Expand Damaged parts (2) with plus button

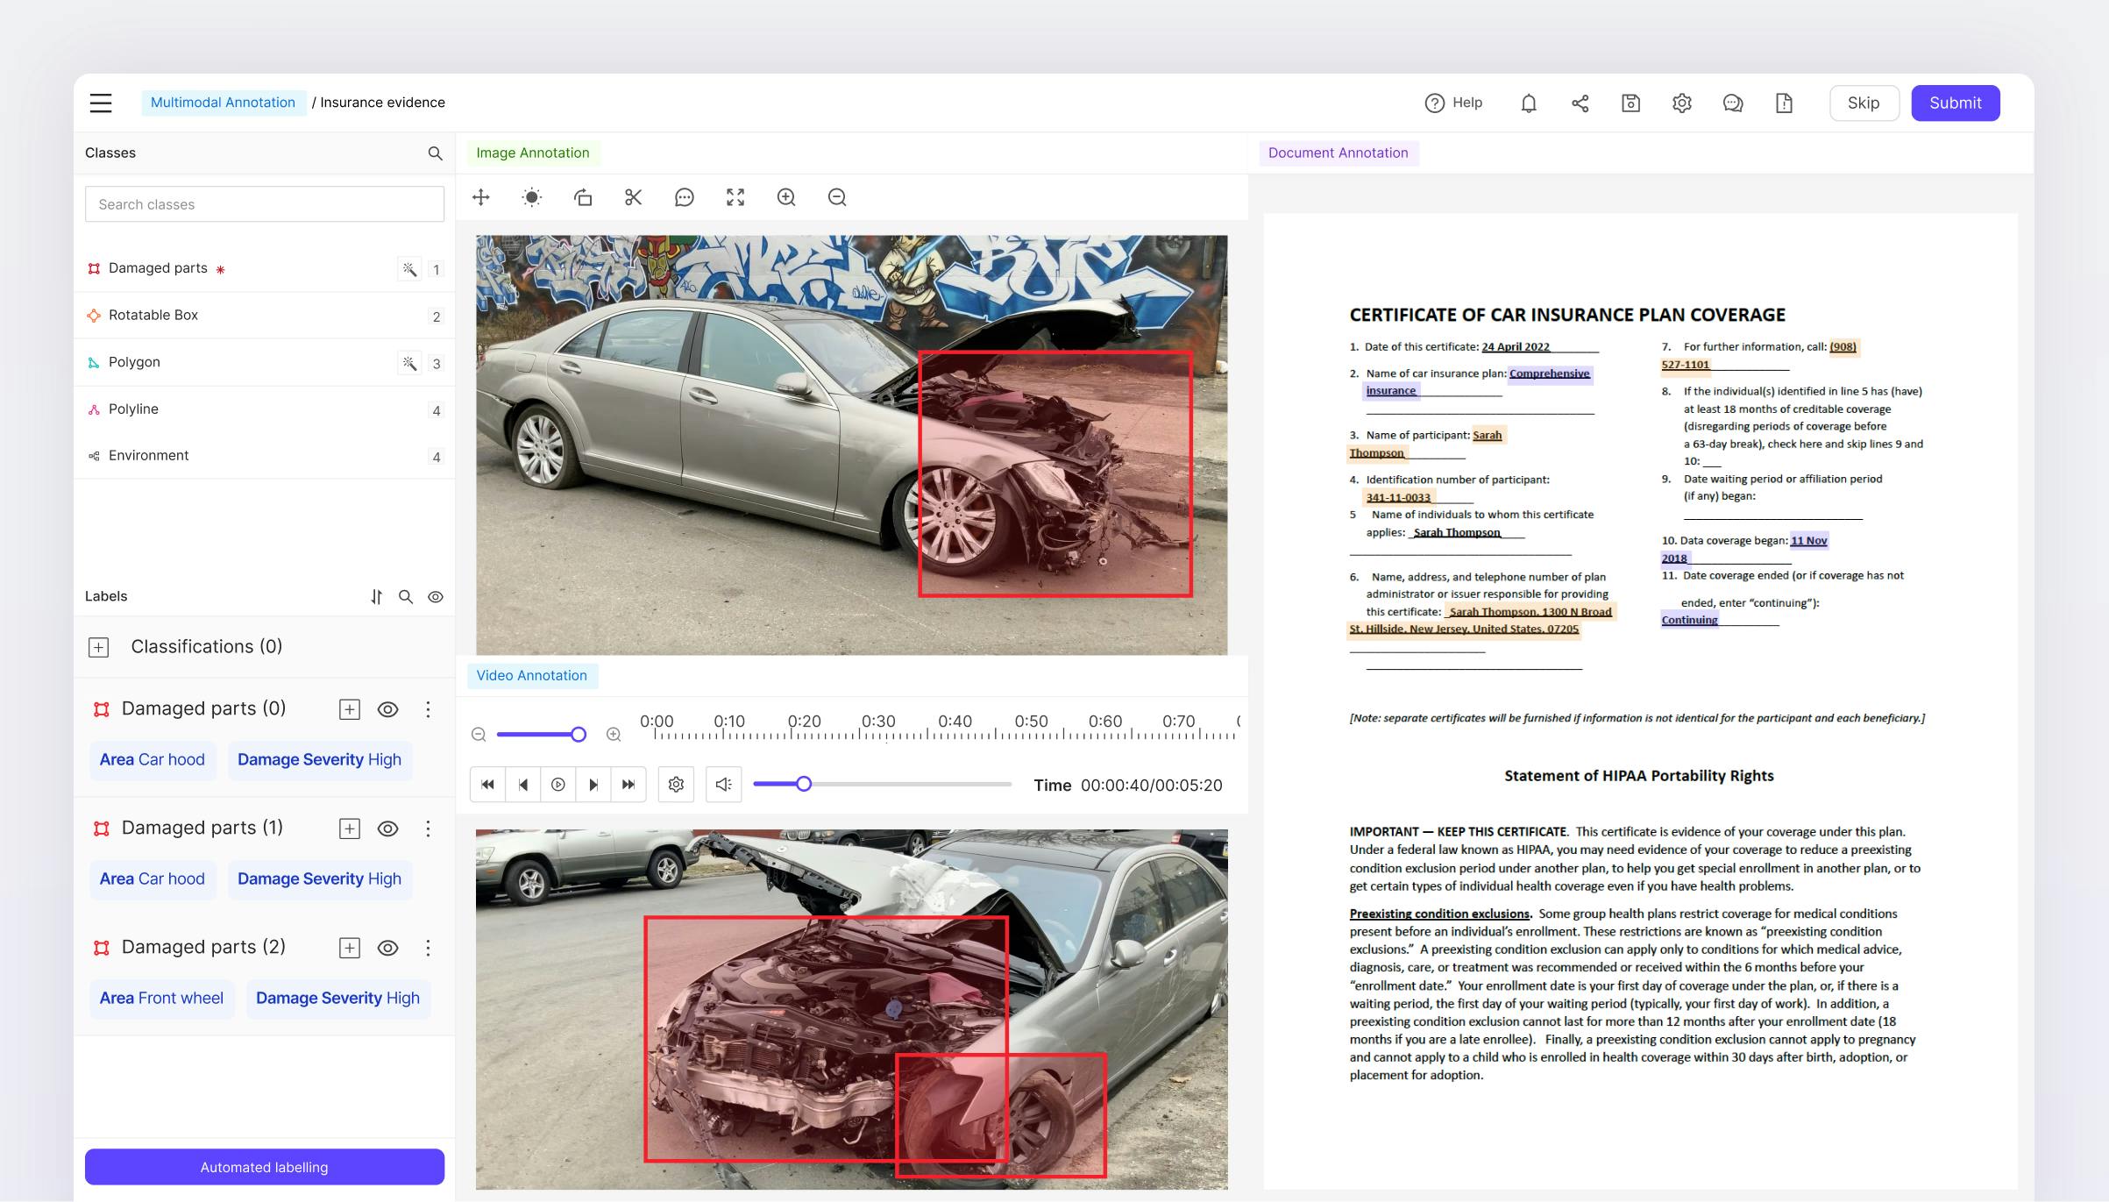(349, 948)
